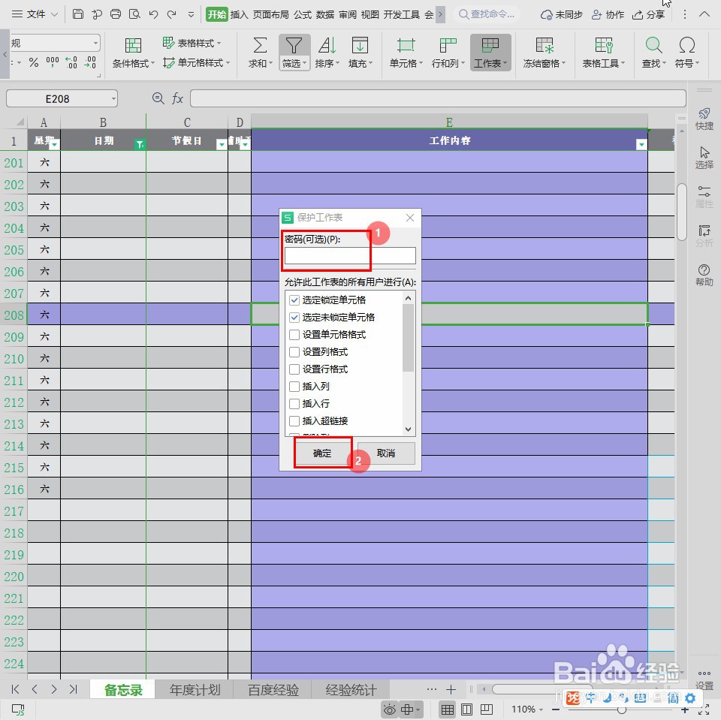Click the insert function fx icon
This screenshot has width=721, height=720.
click(177, 98)
